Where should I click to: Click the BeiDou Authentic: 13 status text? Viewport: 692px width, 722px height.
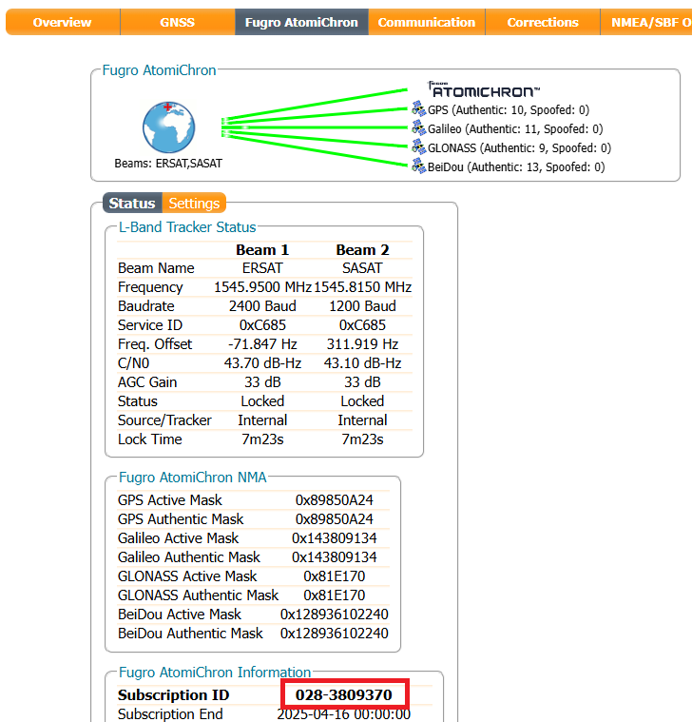point(516,167)
